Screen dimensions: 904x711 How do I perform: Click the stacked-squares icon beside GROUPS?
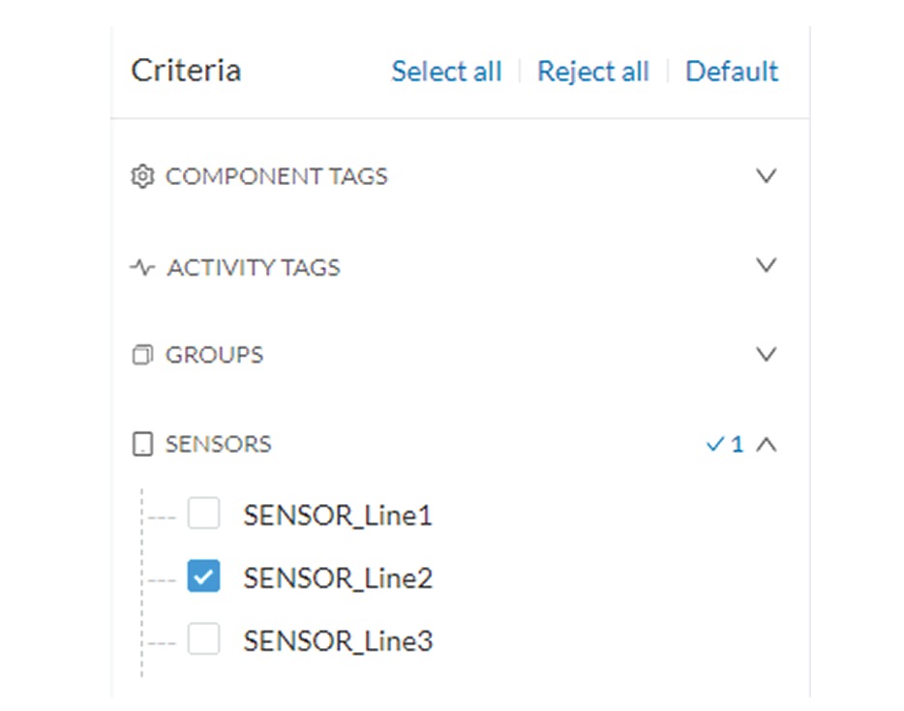click(142, 355)
